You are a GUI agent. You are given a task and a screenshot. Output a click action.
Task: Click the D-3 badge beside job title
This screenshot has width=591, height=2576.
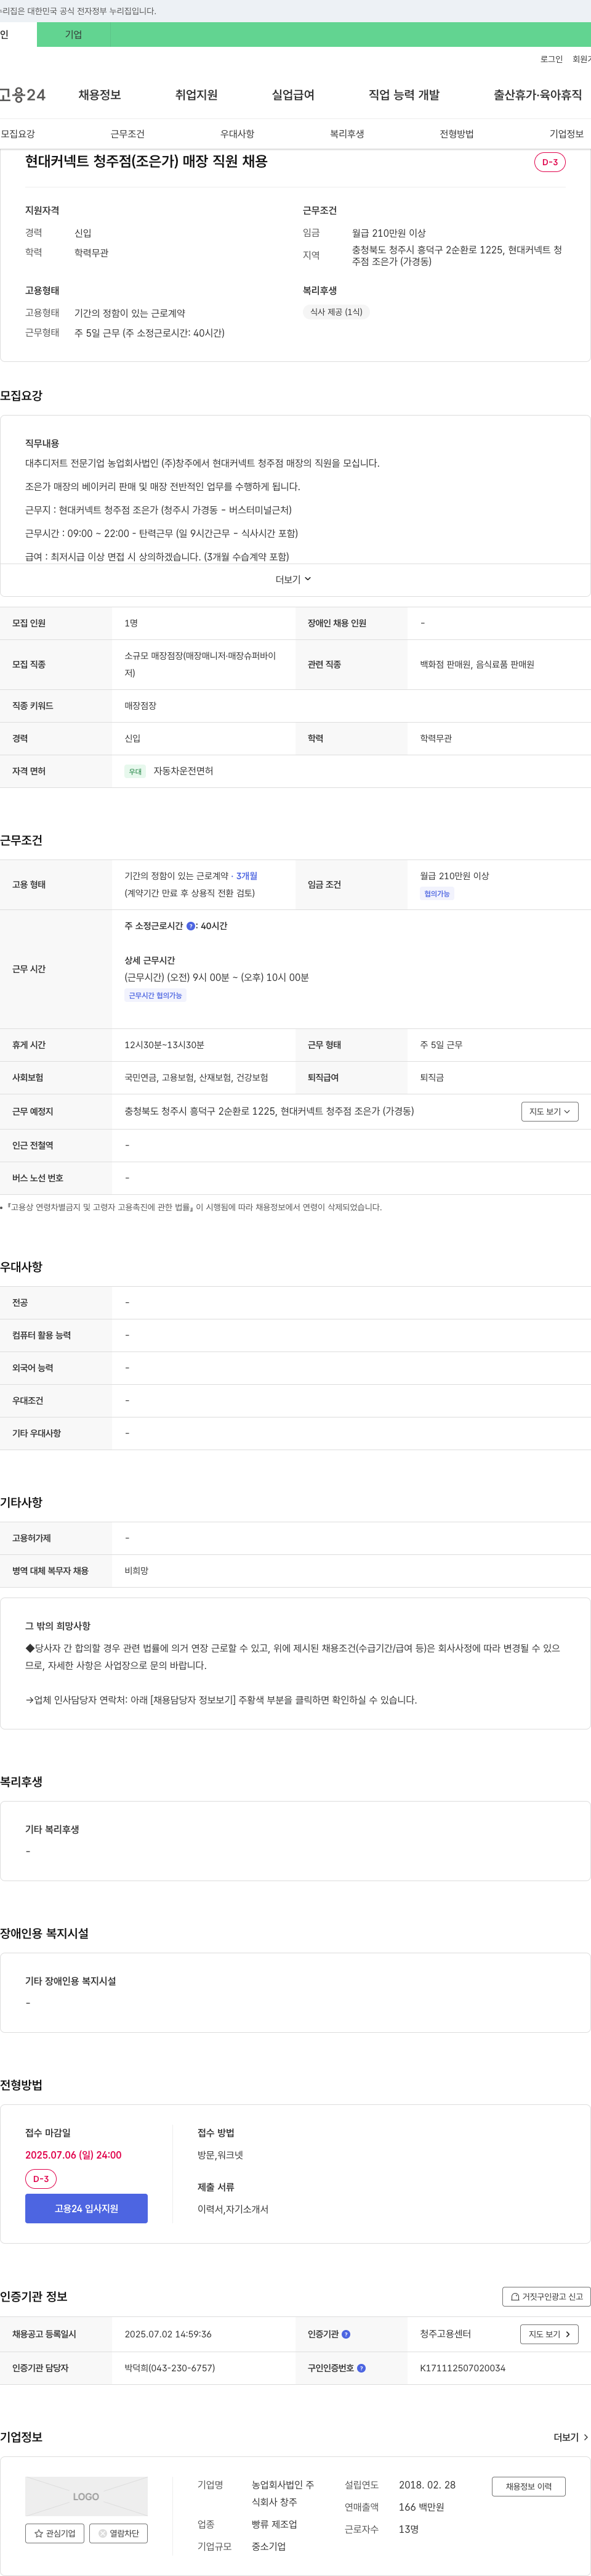point(550,162)
